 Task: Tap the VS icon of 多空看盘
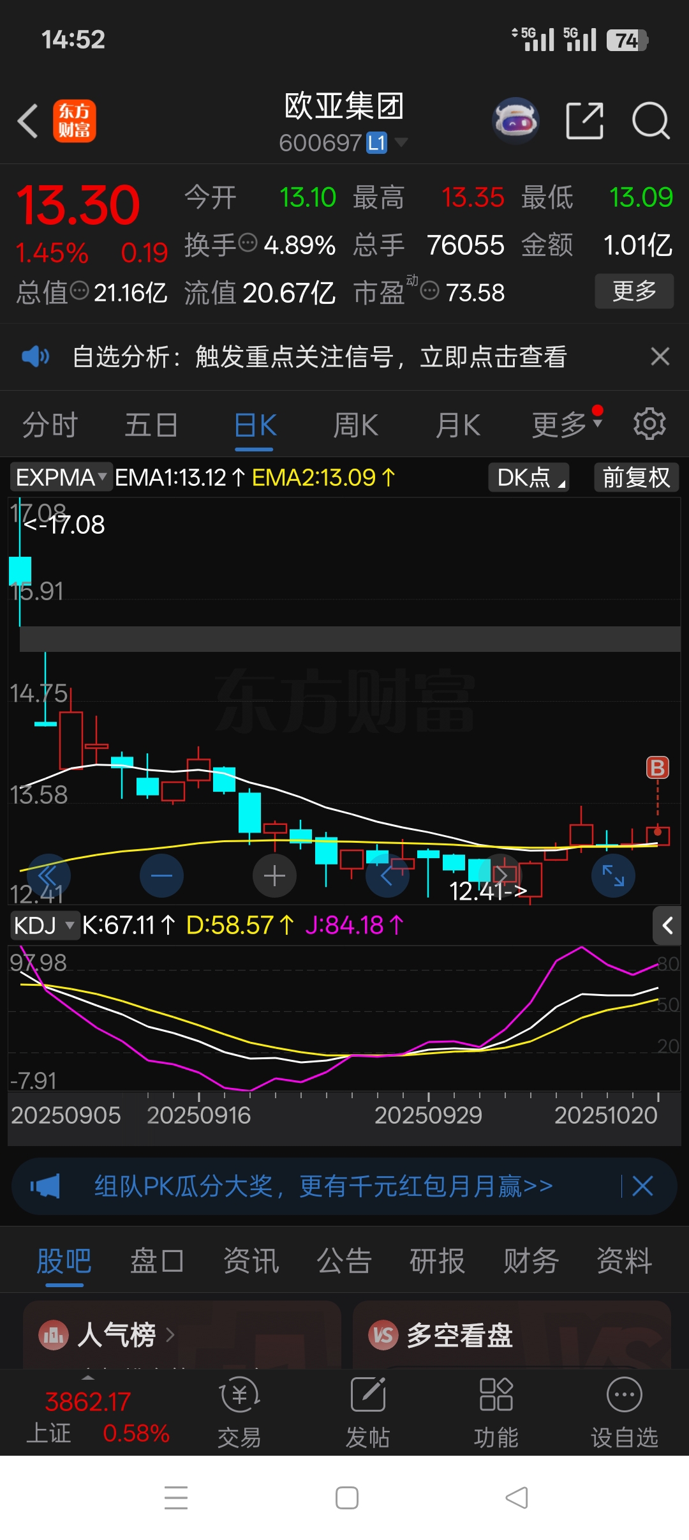point(383,1334)
